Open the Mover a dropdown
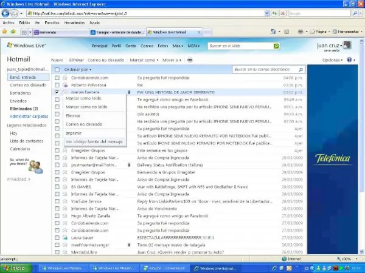Screen dimensions: 365x273 (172, 60)
